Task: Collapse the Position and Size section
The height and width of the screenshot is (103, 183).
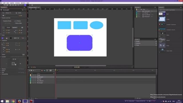Action: tap(1, 18)
